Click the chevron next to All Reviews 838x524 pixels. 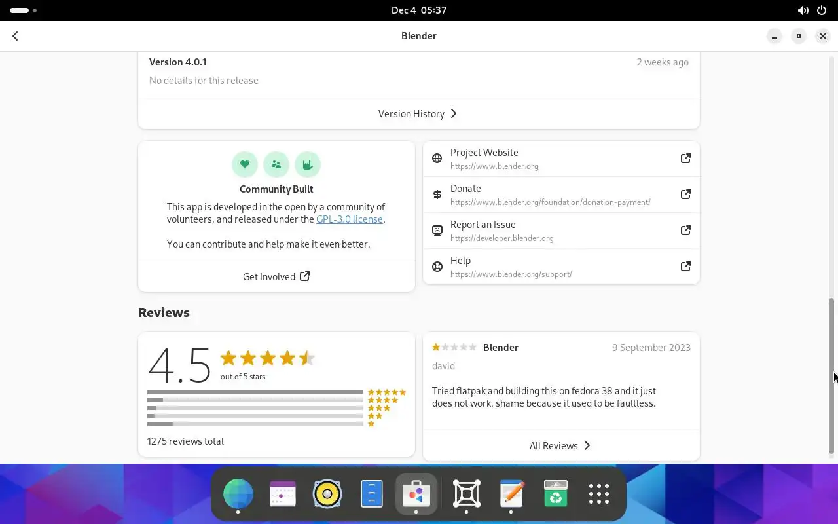587,446
